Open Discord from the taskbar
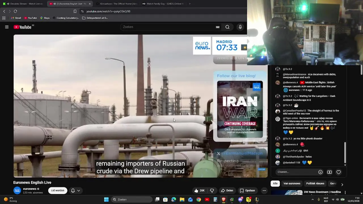The image size is (363, 204). (x=240, y=199)
